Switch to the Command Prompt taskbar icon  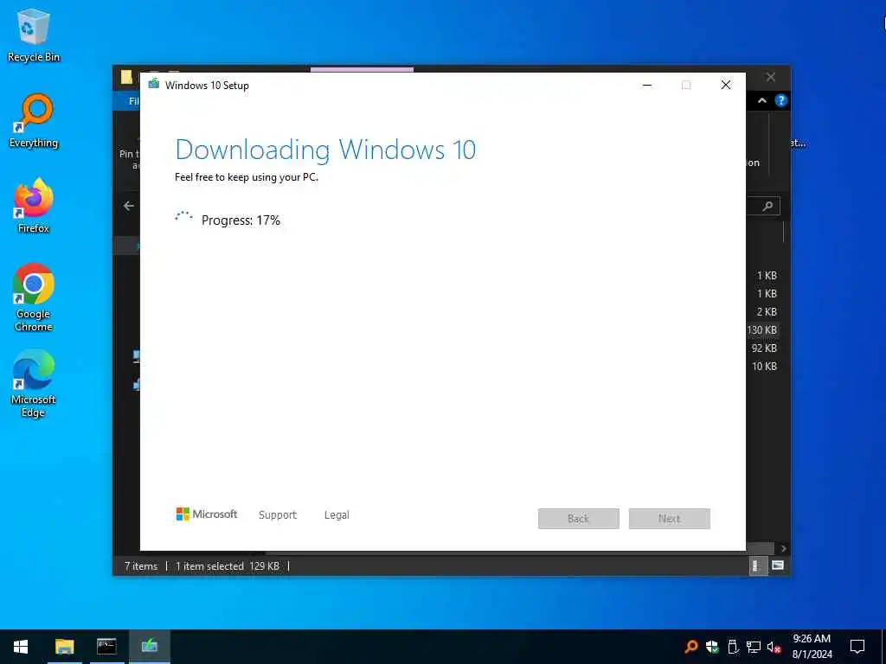point(106,647)
